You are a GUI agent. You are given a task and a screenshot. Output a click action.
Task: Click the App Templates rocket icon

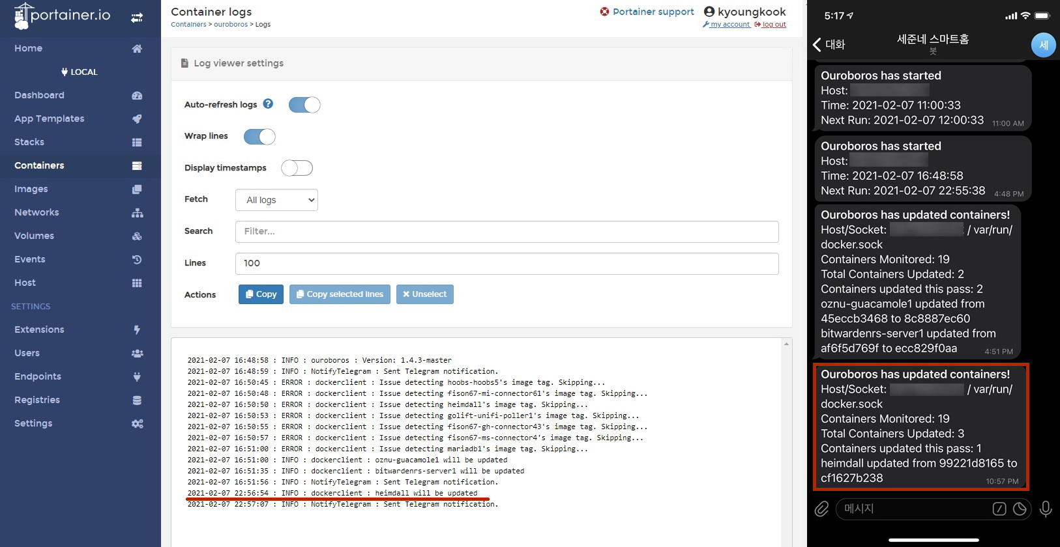[137, 119]
